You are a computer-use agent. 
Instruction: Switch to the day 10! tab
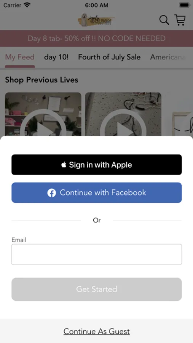click(x=56, y=57)
